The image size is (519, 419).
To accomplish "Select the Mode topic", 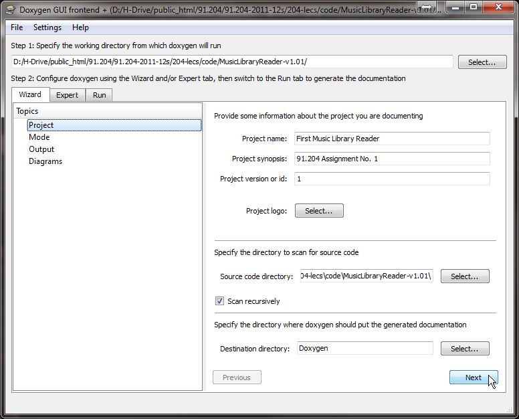I will (39, 137).
